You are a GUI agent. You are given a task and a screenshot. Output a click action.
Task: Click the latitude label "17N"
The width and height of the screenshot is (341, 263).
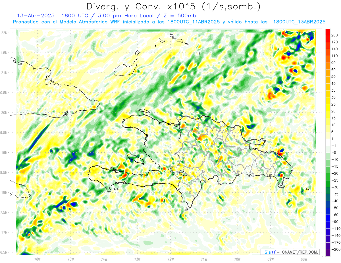coord(4,232)
